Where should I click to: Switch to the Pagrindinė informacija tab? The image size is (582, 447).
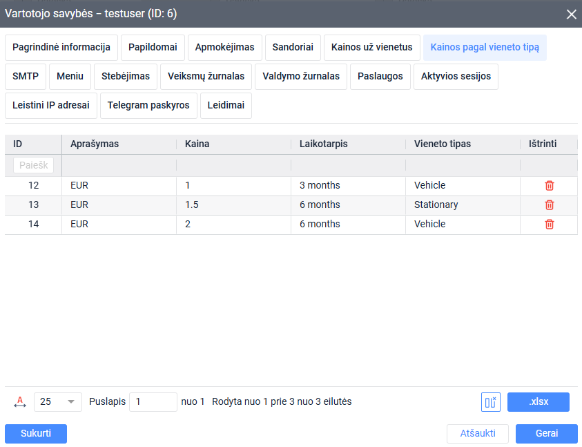(x=61, y=48)
